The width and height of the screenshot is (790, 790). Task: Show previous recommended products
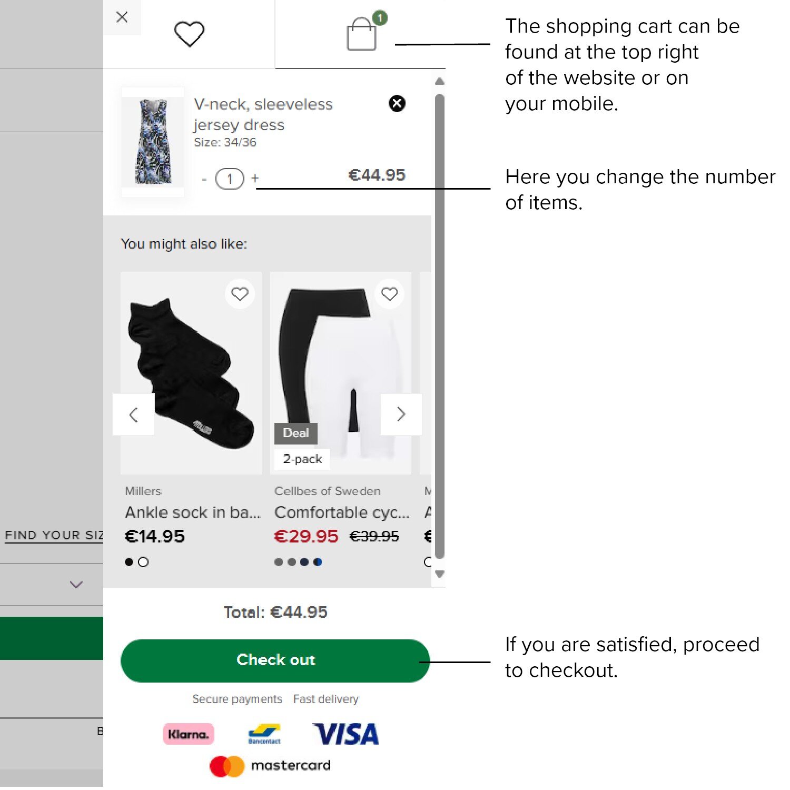tap(134, 414)
